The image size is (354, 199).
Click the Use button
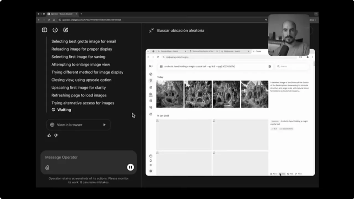pyautogui.click(x=282, y=174)
